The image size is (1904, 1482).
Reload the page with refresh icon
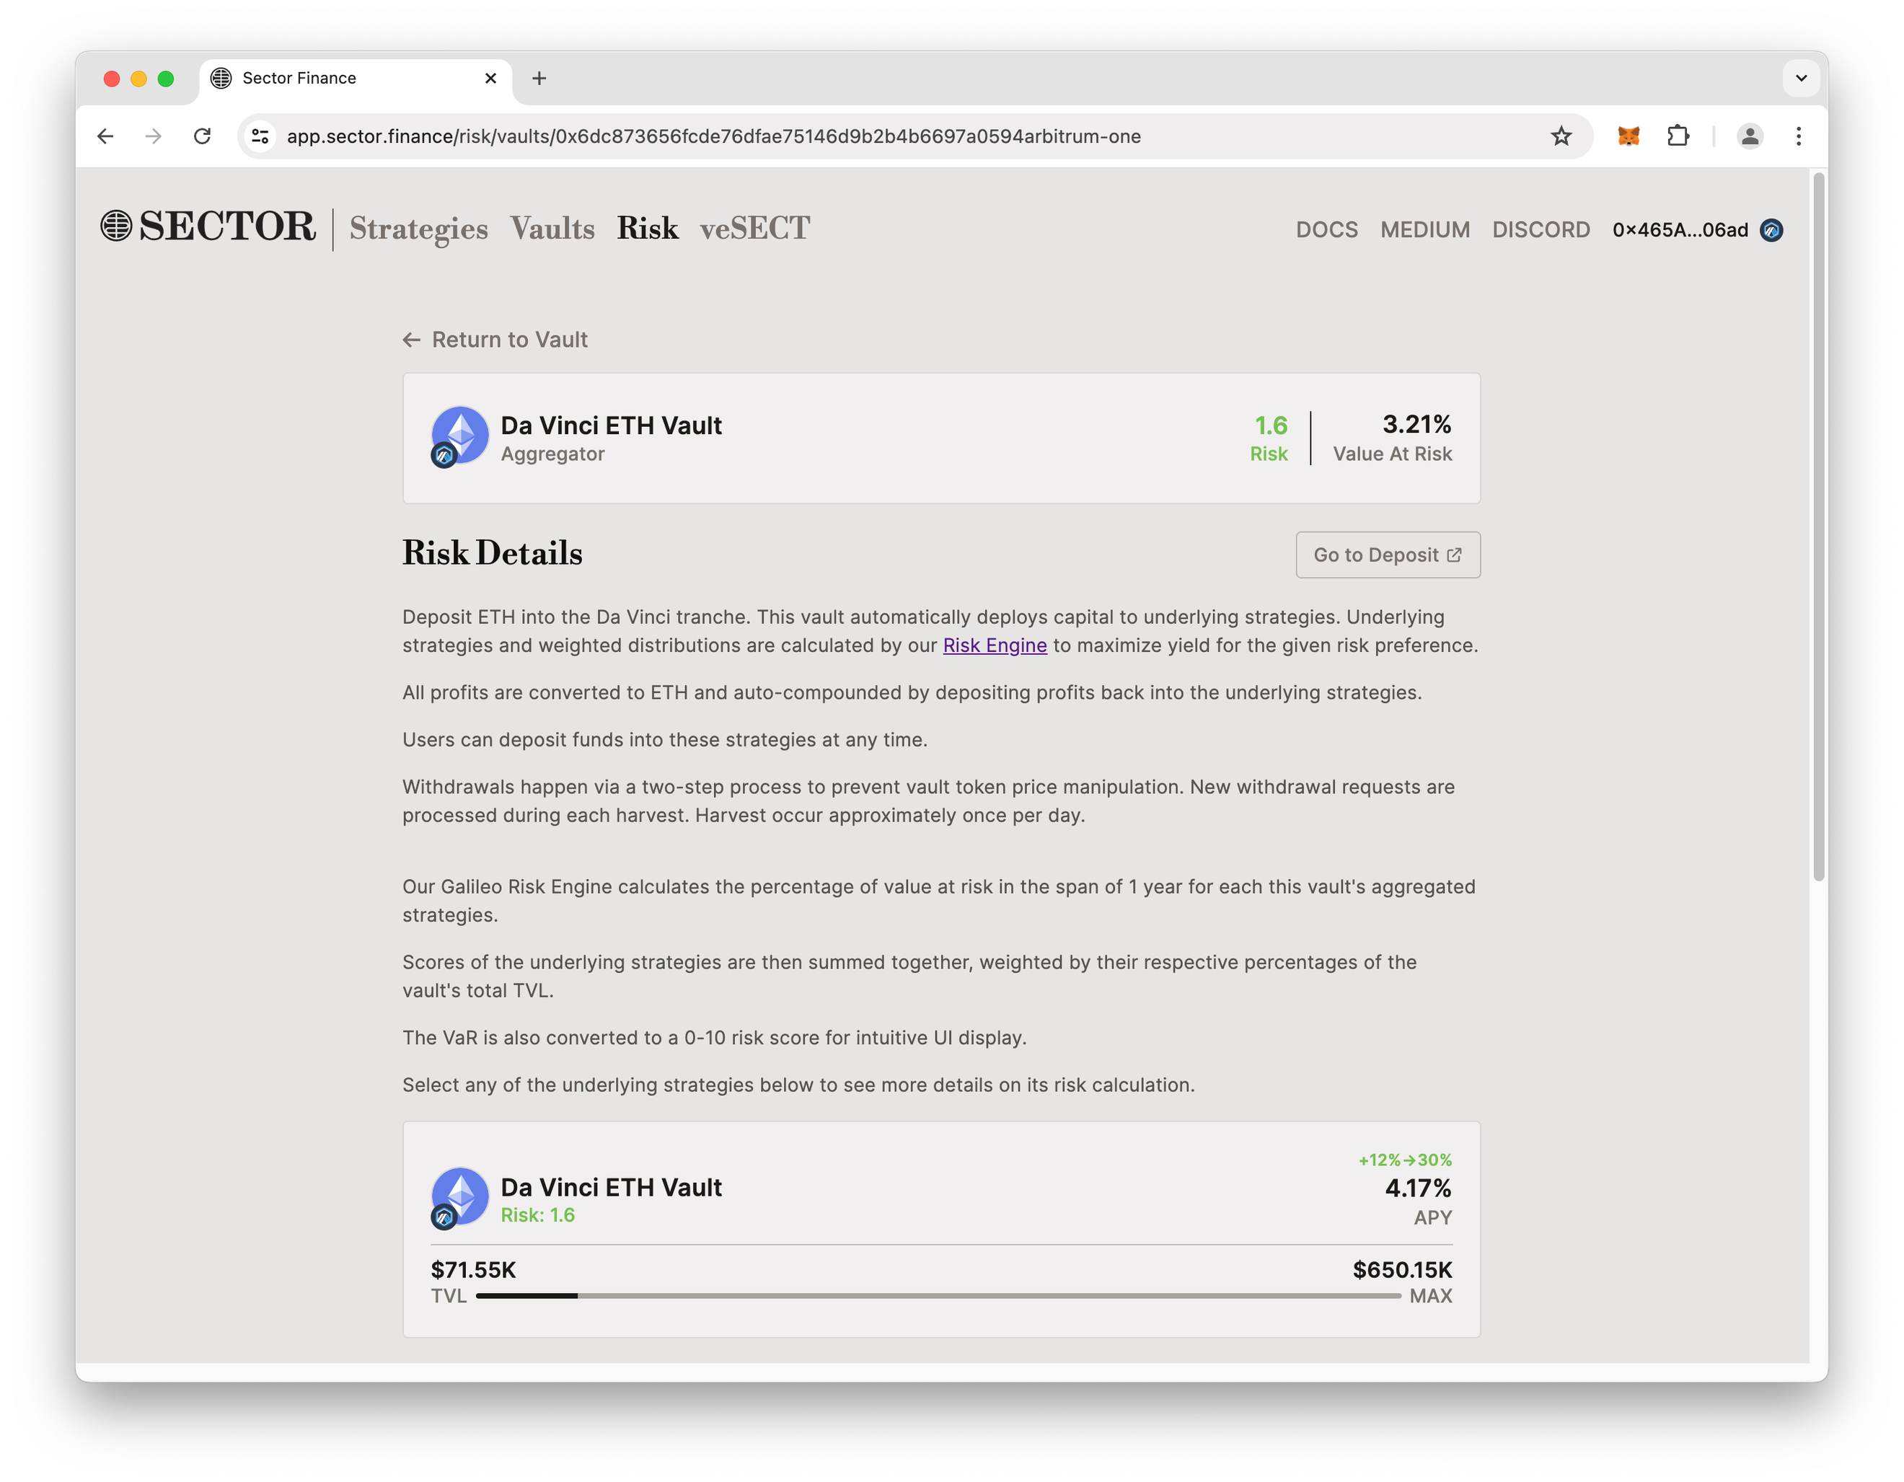click(202, 136)
